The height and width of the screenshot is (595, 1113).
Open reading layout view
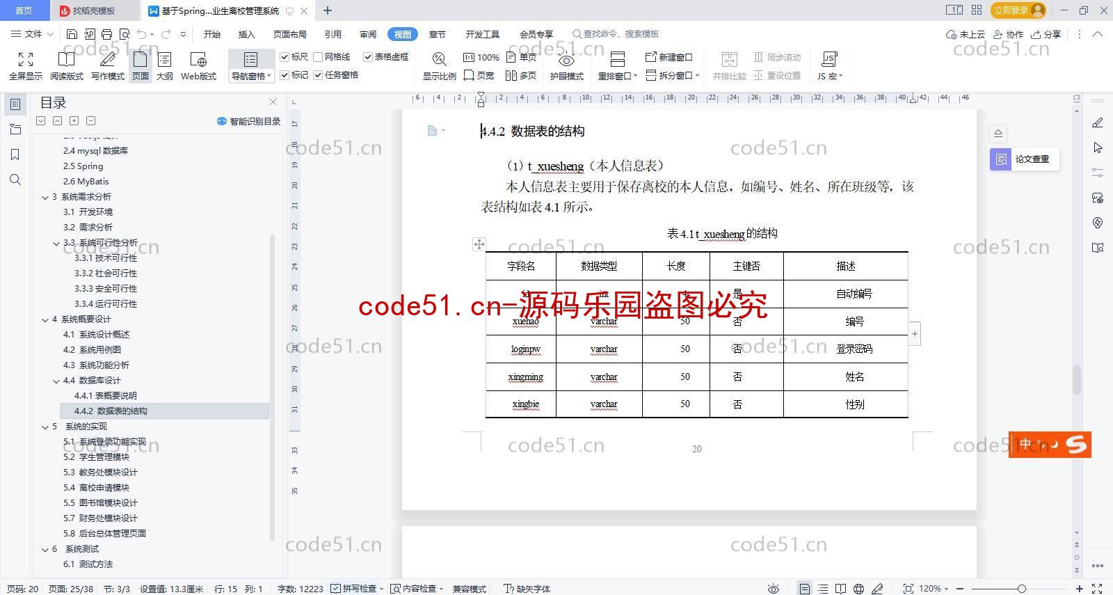click(x=66, y=66)
